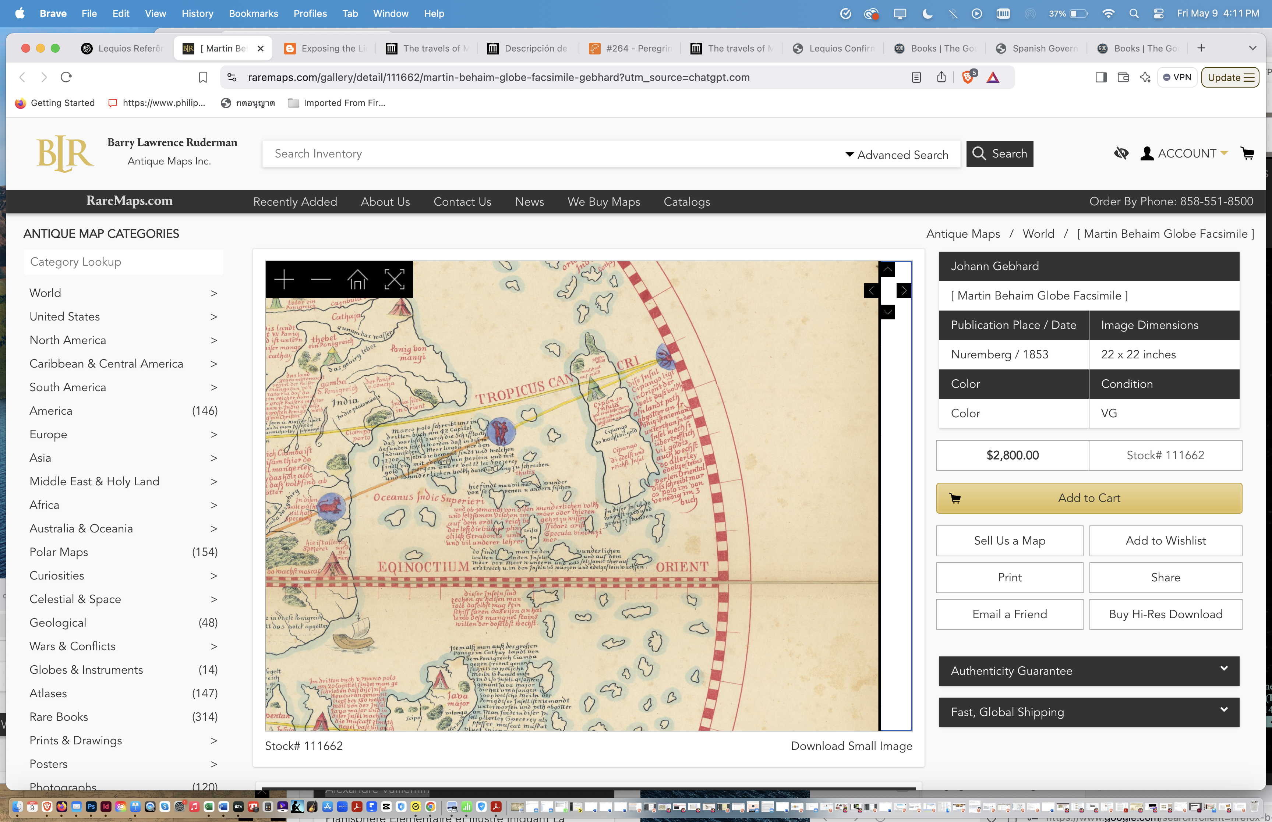Open Recently Added navigation link
The image size is (1272, 822).
pyautogui.click(x=295, y=202)
